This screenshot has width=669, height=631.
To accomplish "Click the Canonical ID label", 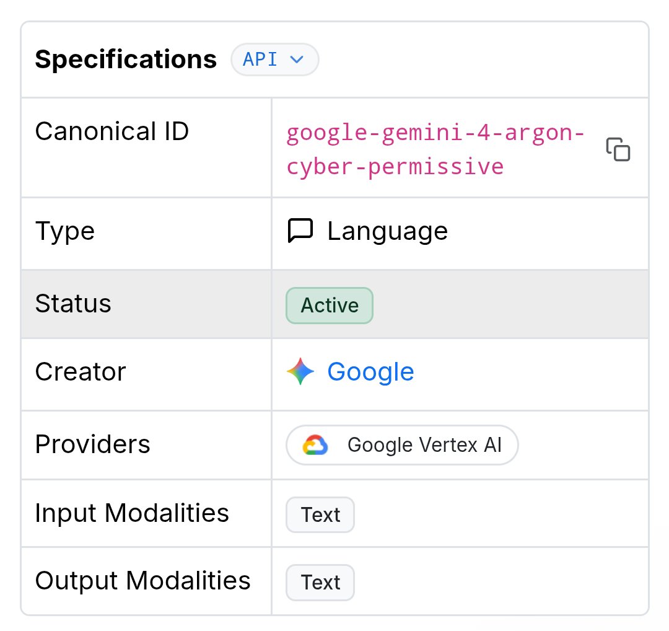I will click(x=111, y=131).
